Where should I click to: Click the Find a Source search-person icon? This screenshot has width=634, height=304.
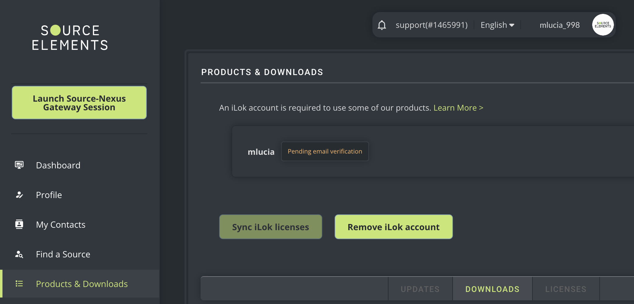tap(19, 254)
